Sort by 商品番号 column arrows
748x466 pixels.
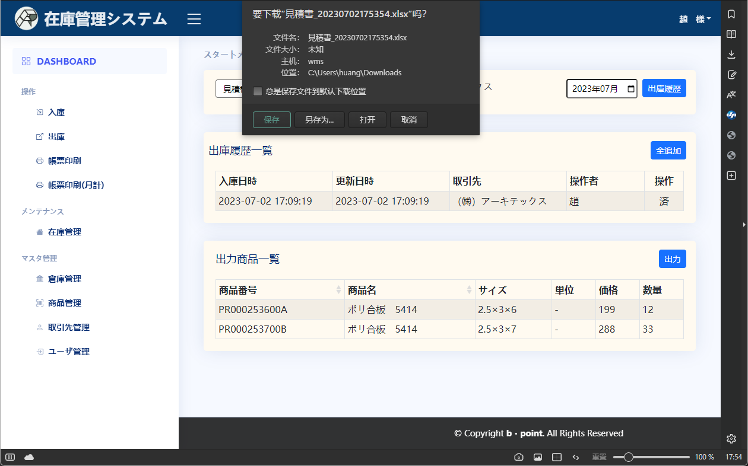(338, 290)
